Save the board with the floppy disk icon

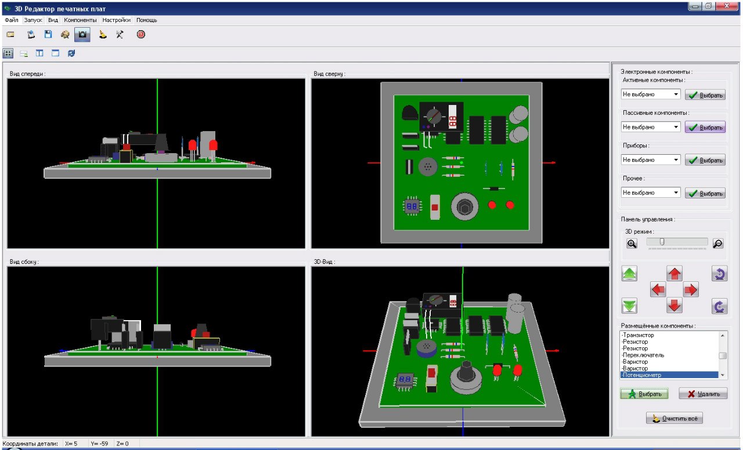click(x=48, y=35)
